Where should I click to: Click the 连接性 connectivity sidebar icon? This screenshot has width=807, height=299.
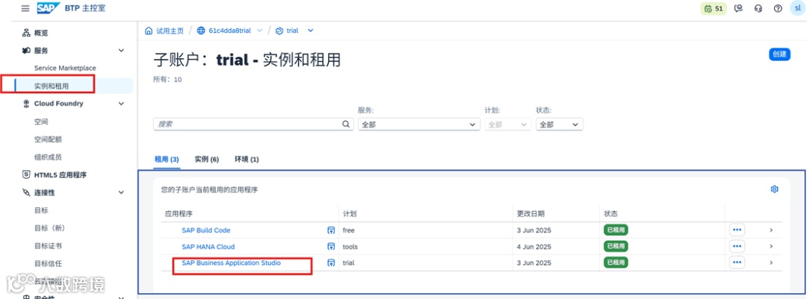pos(26,192)
